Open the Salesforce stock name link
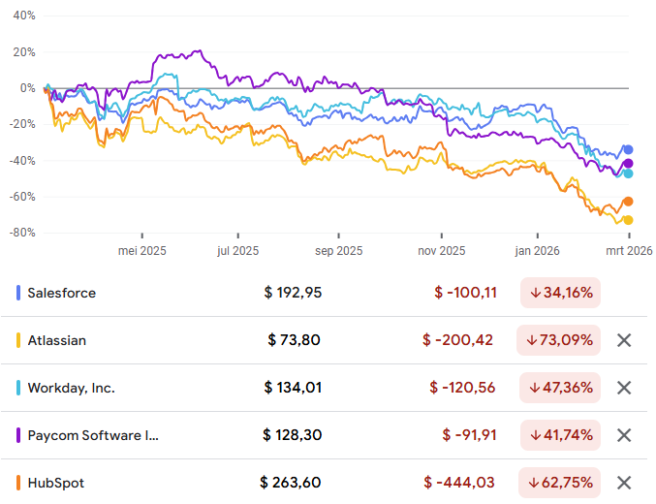This screenshot has width=656, height=504. [x=62, y=293]
